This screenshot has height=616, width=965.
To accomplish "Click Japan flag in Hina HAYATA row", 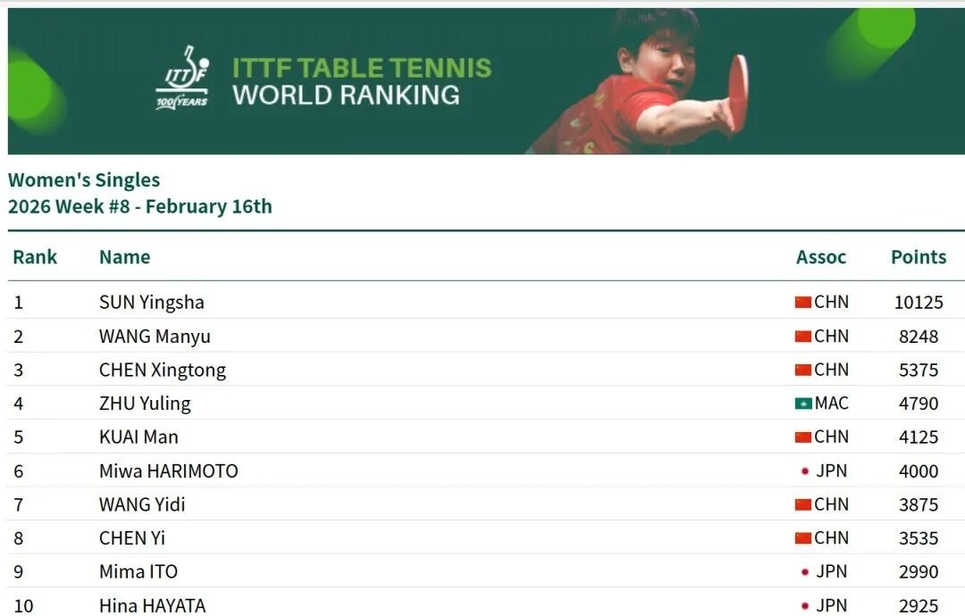I will coord(805,605).
